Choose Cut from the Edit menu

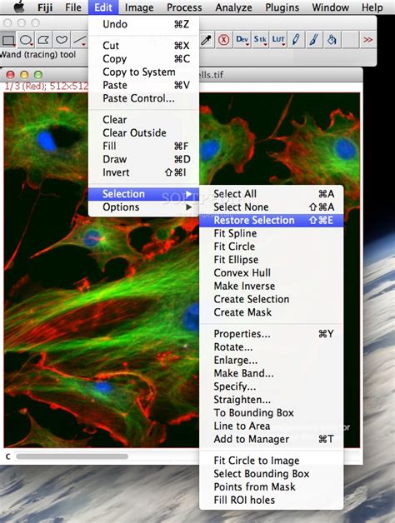[144, 46]
